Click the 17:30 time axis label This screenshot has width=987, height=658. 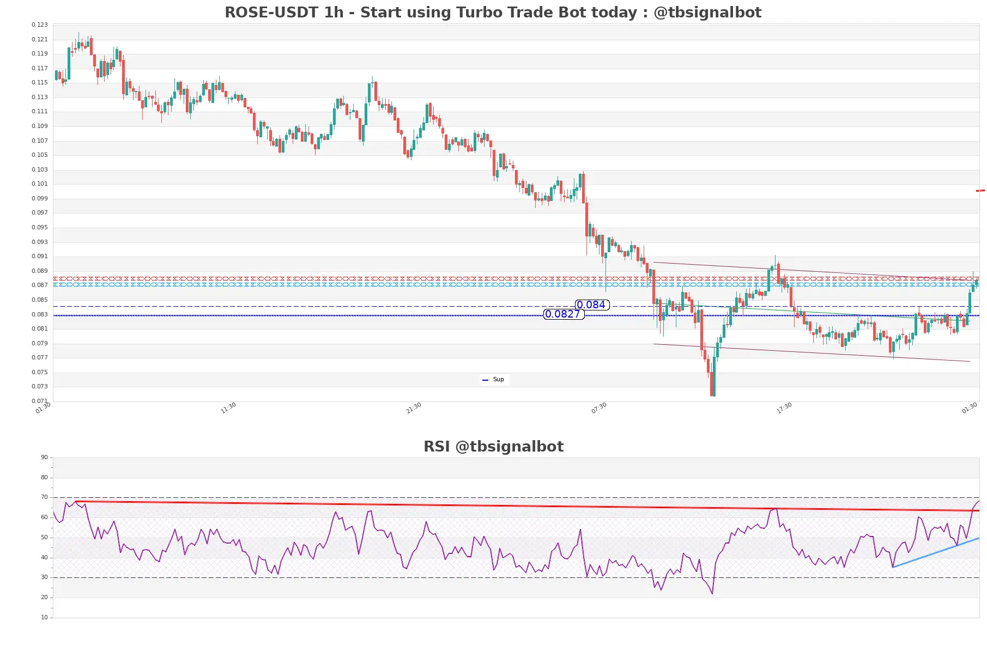(x=784, y=408)
